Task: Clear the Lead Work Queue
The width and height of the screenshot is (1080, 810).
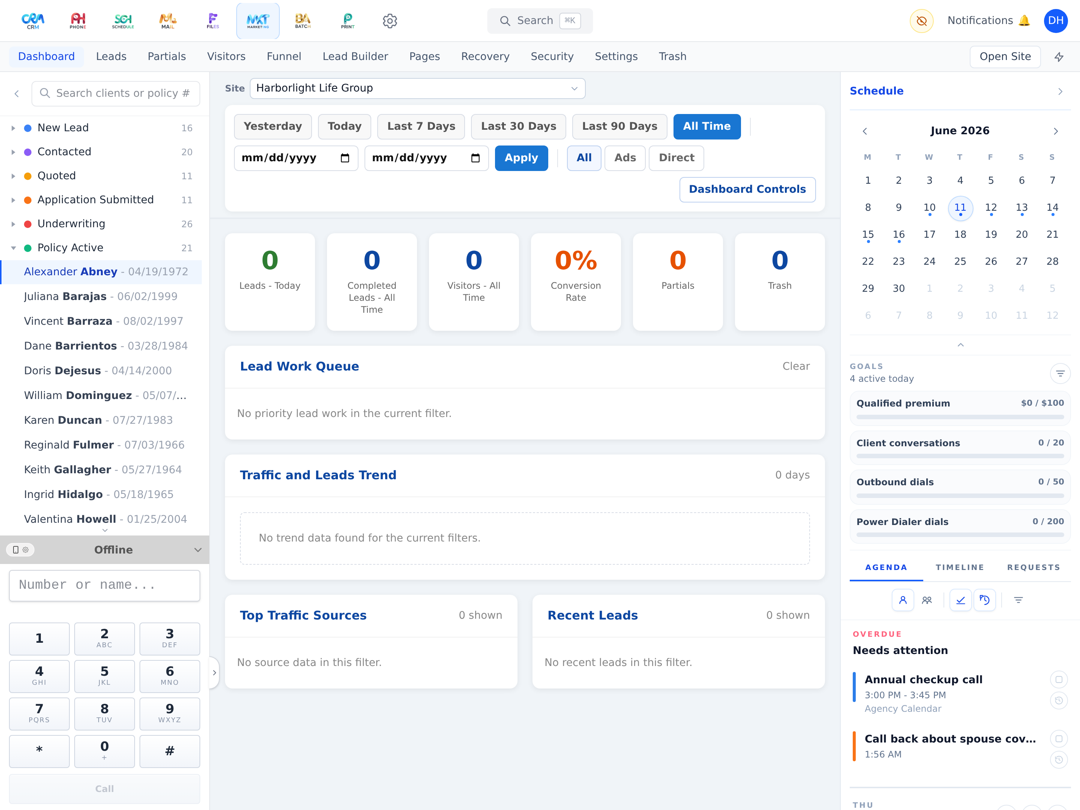Action: 796,366
